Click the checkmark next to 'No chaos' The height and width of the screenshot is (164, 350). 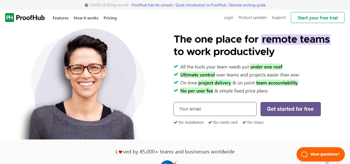coord(244,122)
